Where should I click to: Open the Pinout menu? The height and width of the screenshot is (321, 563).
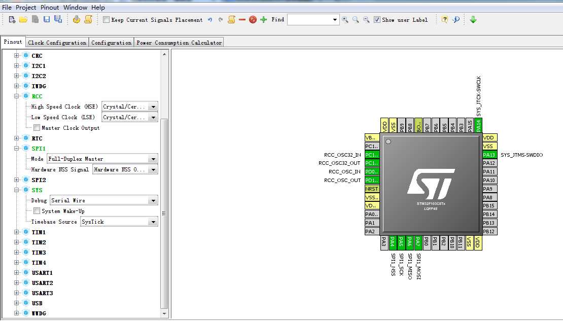tap(50, 8)
